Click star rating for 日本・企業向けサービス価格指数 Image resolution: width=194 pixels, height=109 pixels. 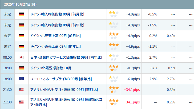114,57
